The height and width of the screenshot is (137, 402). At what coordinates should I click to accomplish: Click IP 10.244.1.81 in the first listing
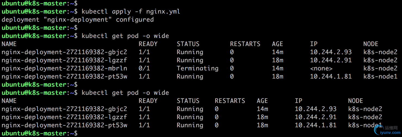point(331,77)
